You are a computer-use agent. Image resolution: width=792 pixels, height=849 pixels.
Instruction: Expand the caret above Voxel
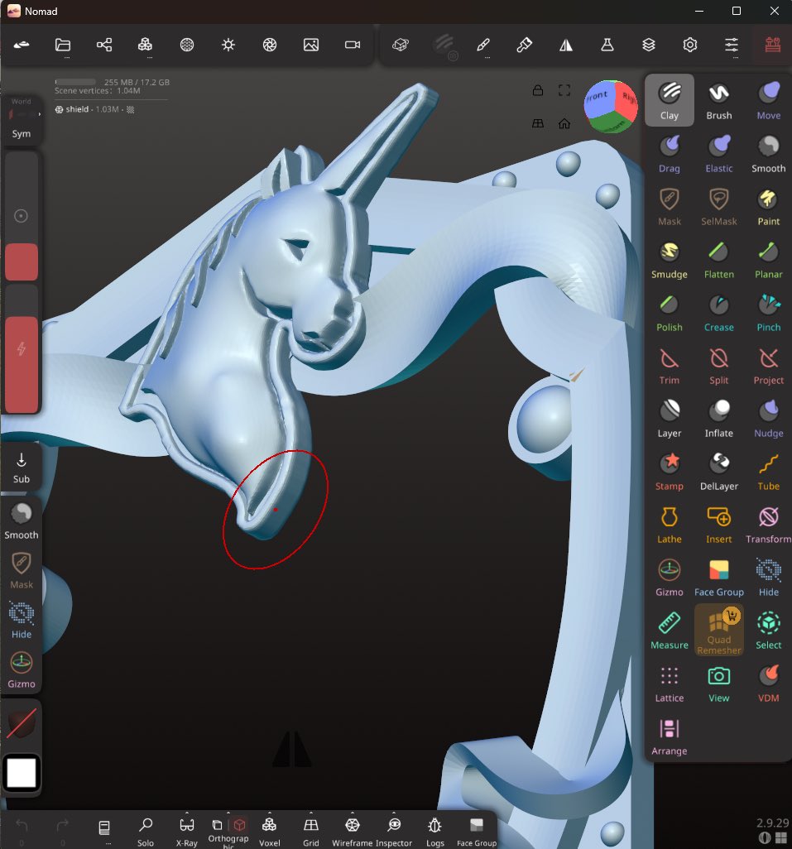(x=270, y=813)
